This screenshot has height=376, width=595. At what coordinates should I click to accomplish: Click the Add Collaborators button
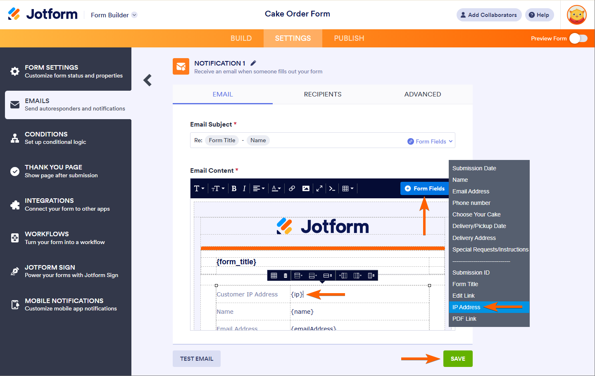[x=489, y=15]
